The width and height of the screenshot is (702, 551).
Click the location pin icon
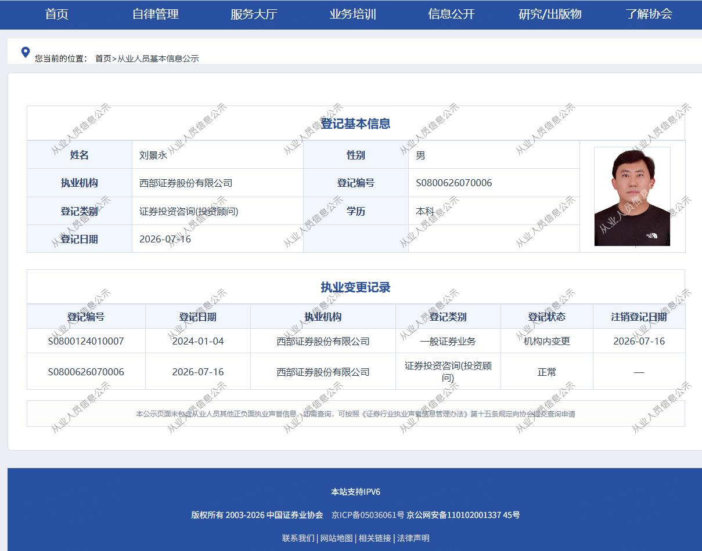pos(25,52)
